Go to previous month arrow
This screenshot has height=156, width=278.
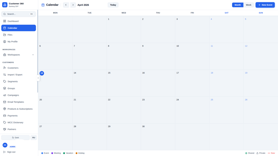[66, 5]
